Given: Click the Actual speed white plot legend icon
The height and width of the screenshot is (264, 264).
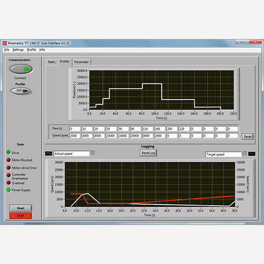Looking at the screenshot, I should 48,153.
